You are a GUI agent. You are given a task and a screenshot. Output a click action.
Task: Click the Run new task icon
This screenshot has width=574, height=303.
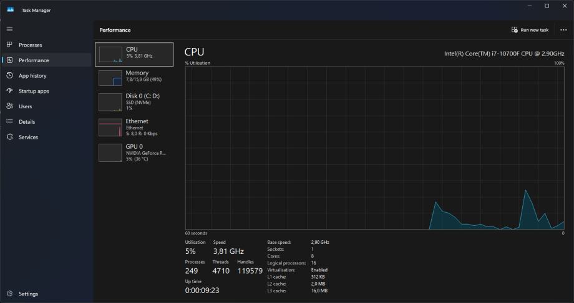[x=514, y=30]
